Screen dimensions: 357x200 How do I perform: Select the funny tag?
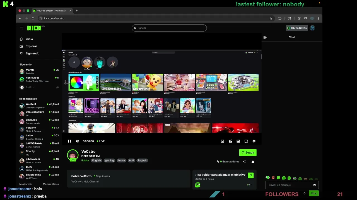121,161
